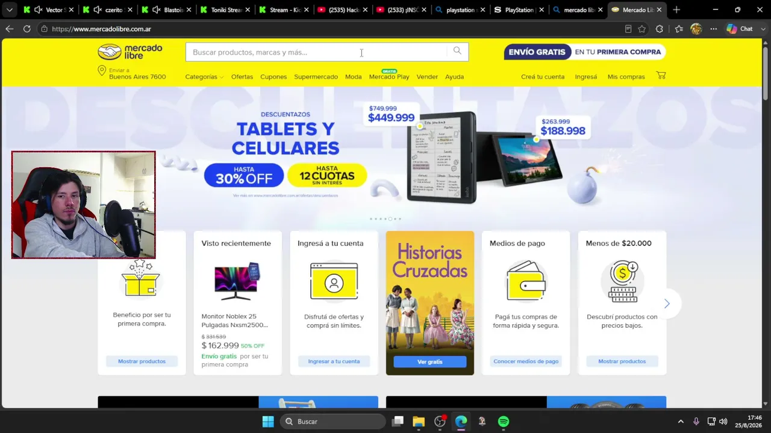Switch to the Stream - Kick tab
This screenshot has height=433, width=771.
(283, 10)
